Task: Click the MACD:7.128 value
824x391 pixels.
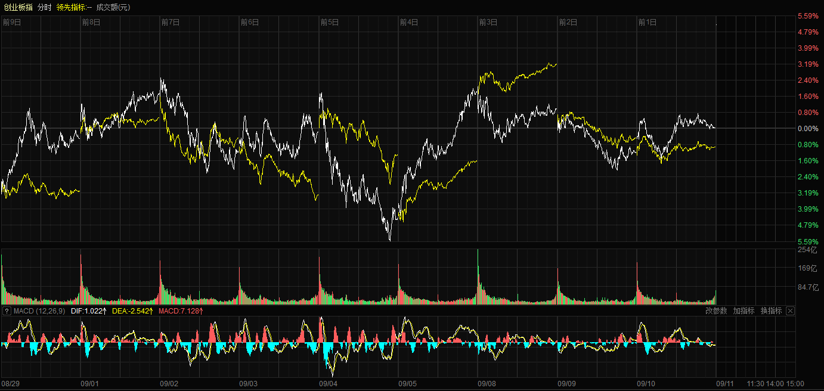Action: click(182, 311)
